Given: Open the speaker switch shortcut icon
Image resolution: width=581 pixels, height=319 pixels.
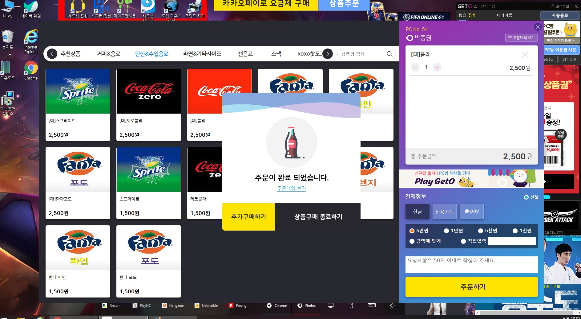Looking at the screenshot, I should (x=101, y=9).
